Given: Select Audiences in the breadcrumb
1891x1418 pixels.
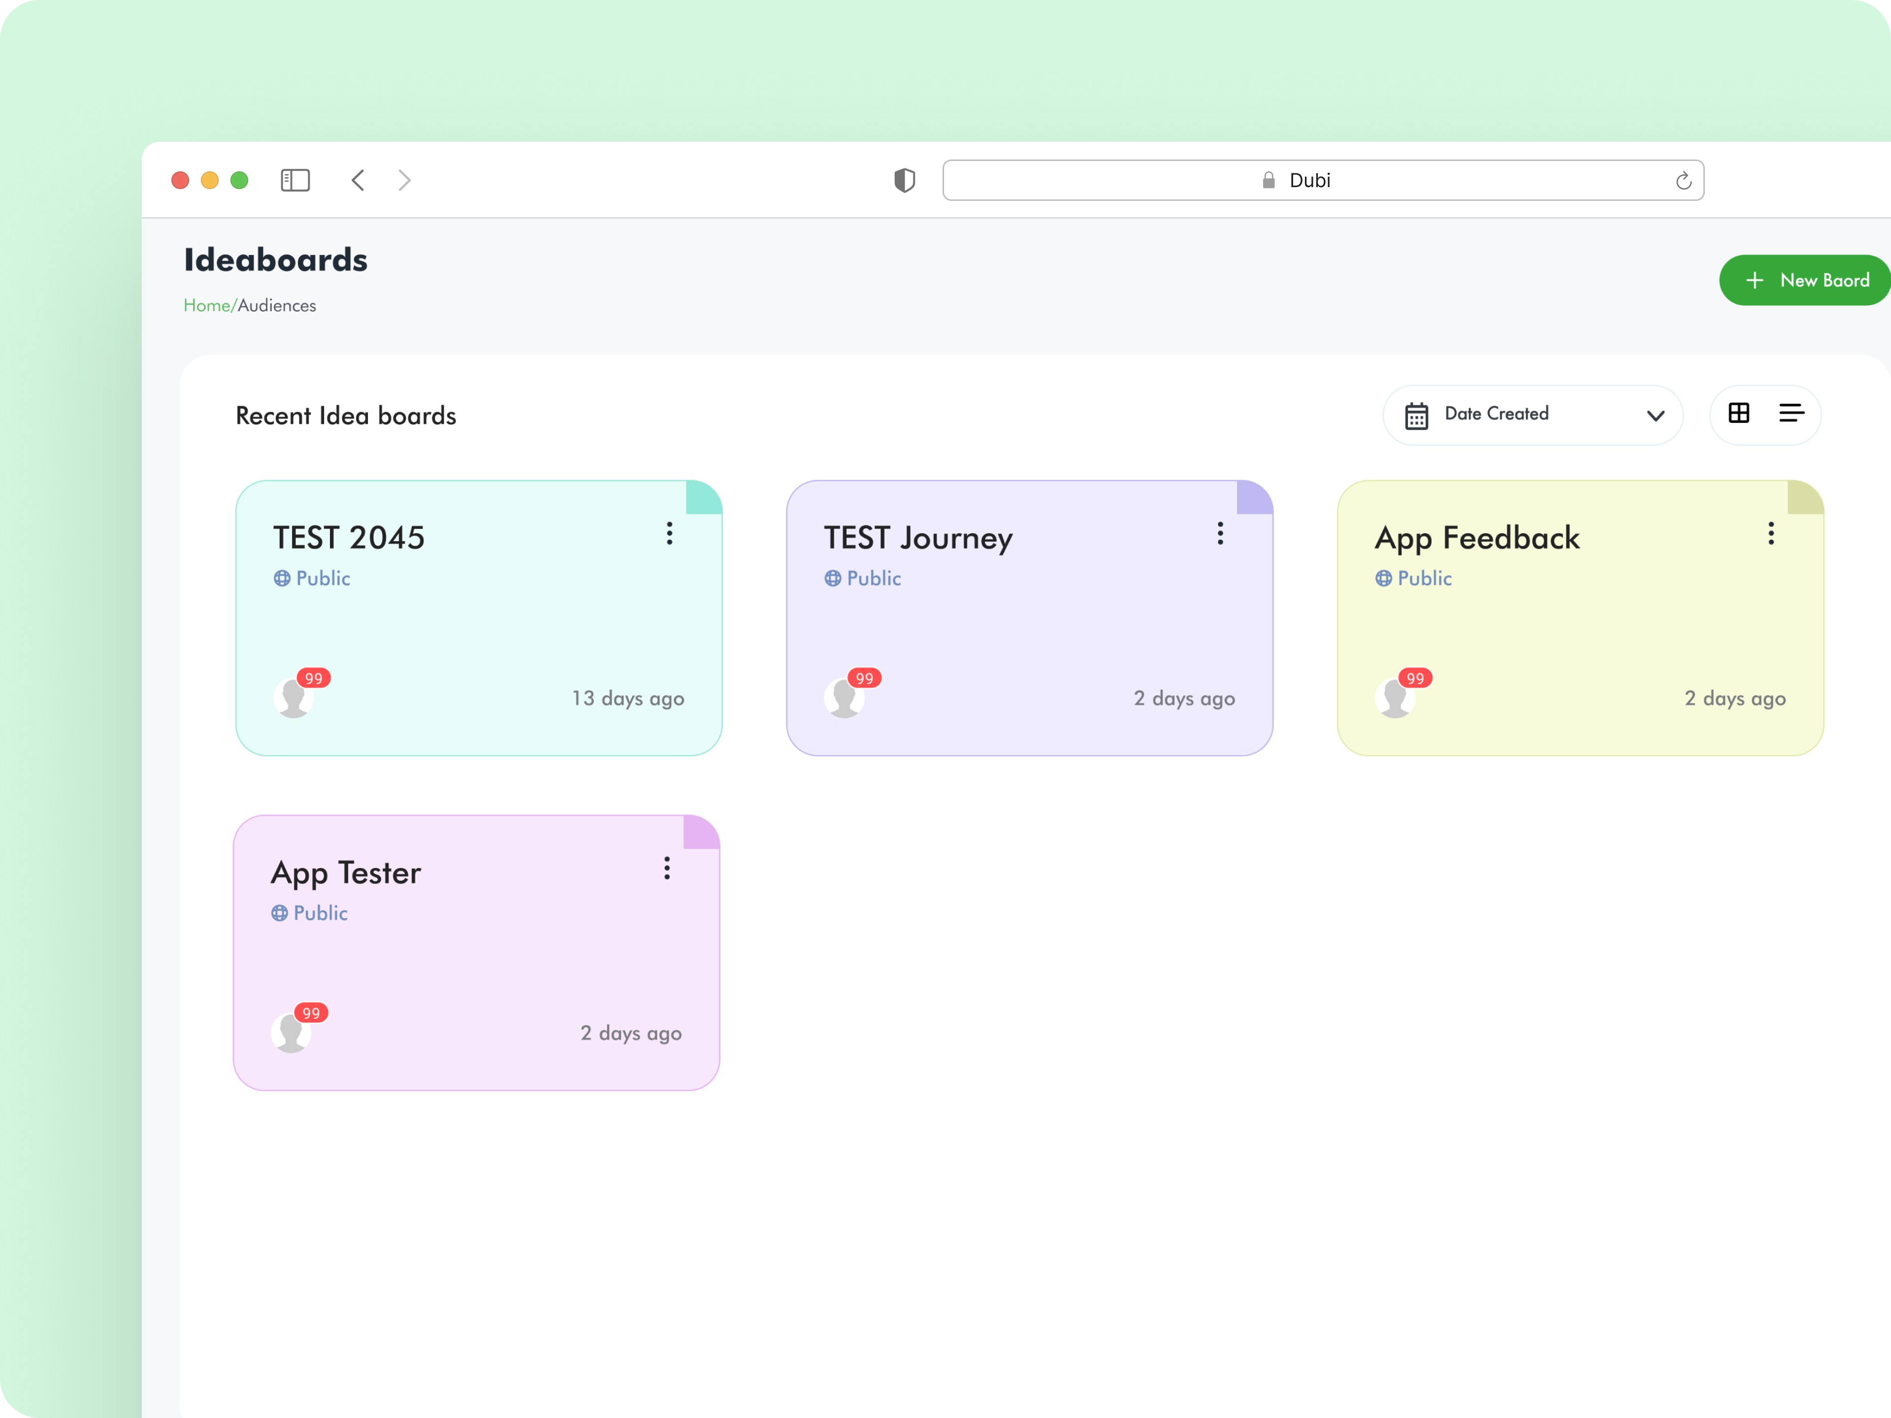Looking at the screenshot, I should (x=276, y=305).
